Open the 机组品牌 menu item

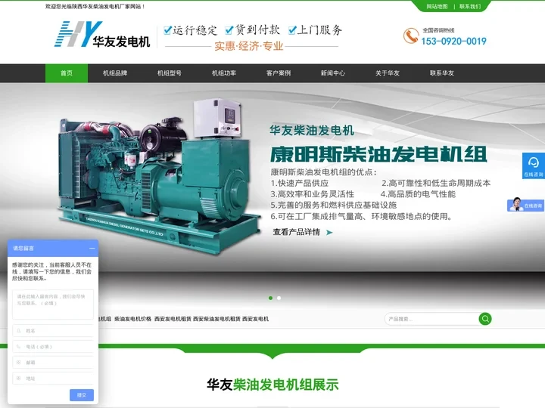(115, 73)
